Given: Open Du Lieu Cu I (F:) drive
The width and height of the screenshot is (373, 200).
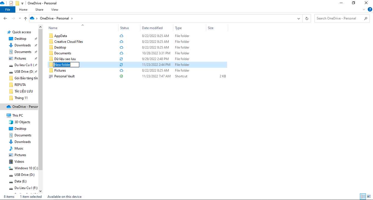Looking at the screenshot, I should [26, 188].
